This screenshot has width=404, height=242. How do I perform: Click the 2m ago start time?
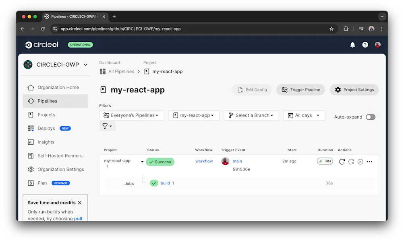[x=289, y=161]
